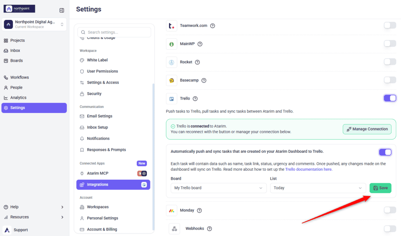Click the Teamwork.com logo icon

(x=172, y=26)
